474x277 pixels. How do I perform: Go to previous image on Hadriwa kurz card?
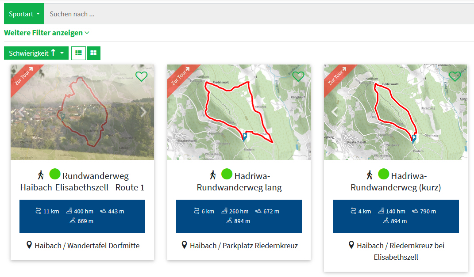[335, 112]
